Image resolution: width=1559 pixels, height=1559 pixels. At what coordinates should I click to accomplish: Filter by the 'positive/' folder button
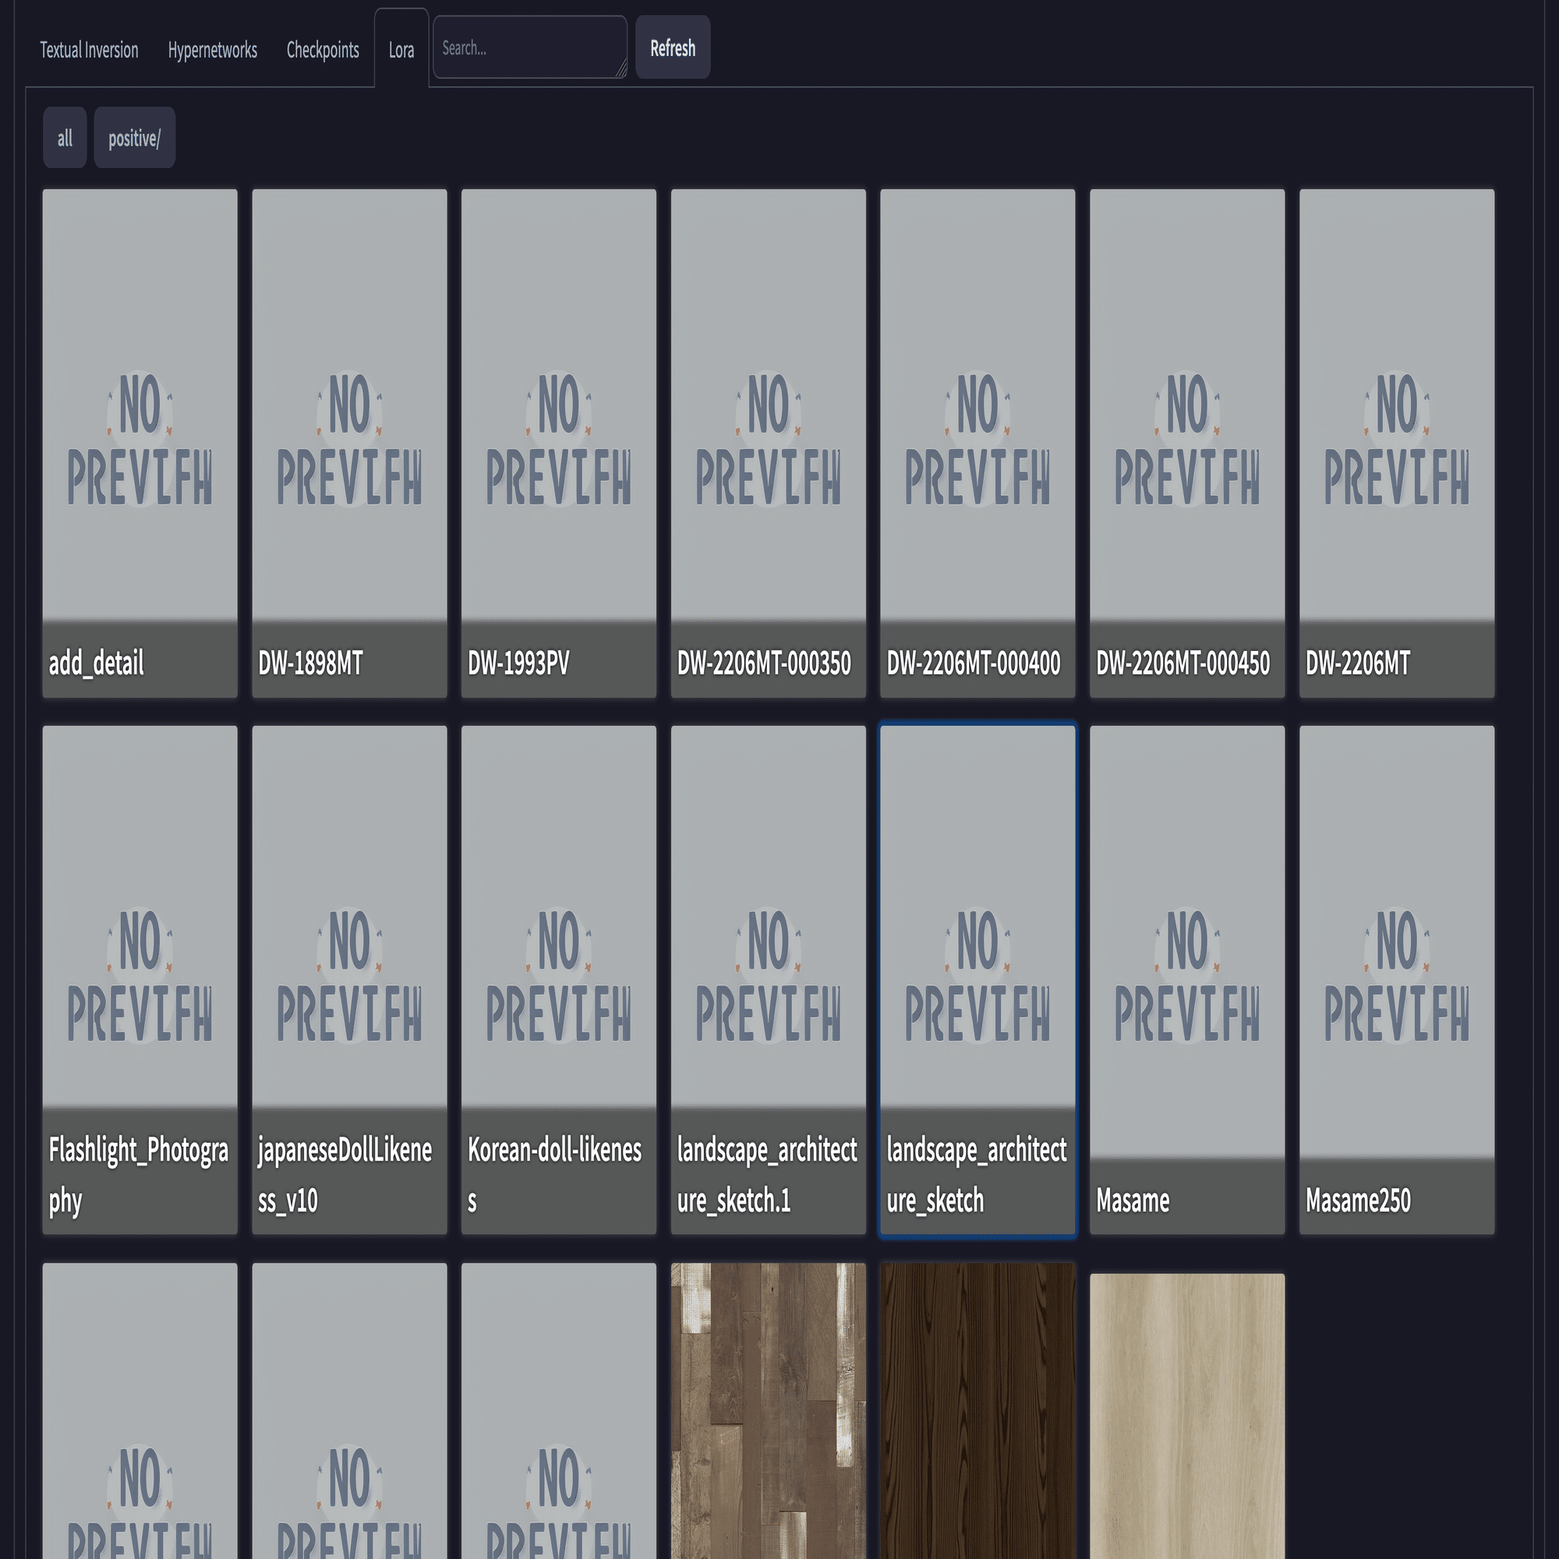click(134, 138)
